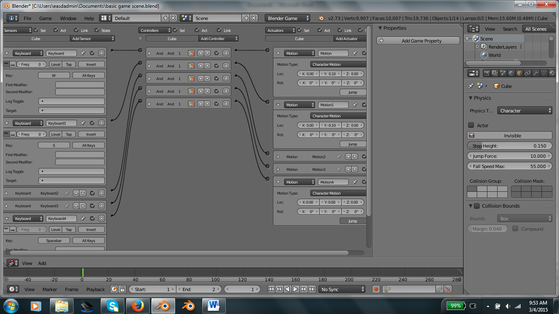Toggle Act checkbox in Actuators header
This screenshot has width=559, height=314.
[320, 30]
